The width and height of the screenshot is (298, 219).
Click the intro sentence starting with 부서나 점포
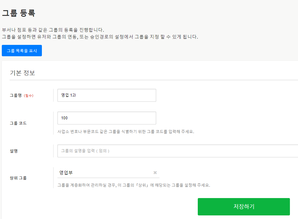click(53, 30)
